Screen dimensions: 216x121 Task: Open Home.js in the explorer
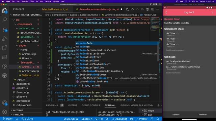pos(27,58)
